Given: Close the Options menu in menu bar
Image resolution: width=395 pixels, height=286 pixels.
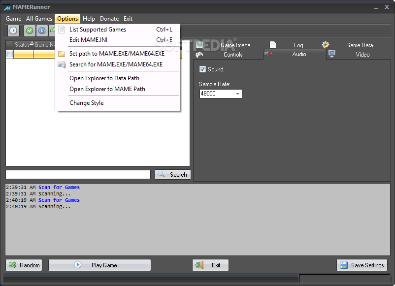Looking at the screenshot, I should coord(67,19).
